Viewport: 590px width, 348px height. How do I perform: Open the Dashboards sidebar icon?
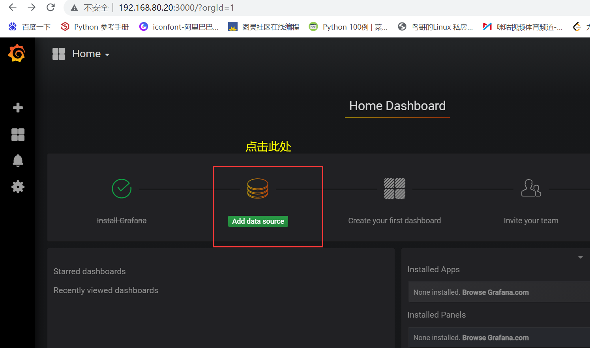[18, 135]
